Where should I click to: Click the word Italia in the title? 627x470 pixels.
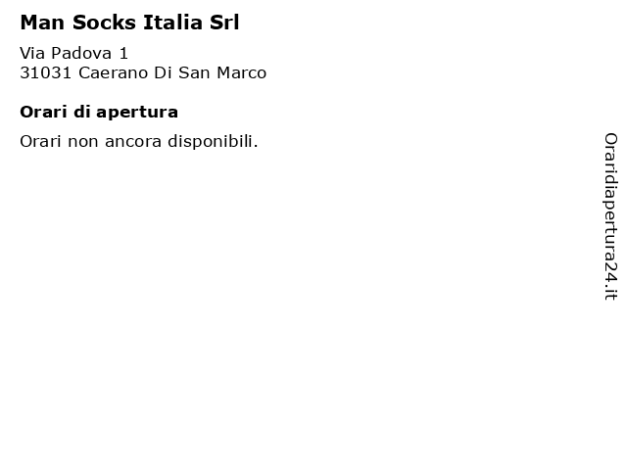(172, 23)
